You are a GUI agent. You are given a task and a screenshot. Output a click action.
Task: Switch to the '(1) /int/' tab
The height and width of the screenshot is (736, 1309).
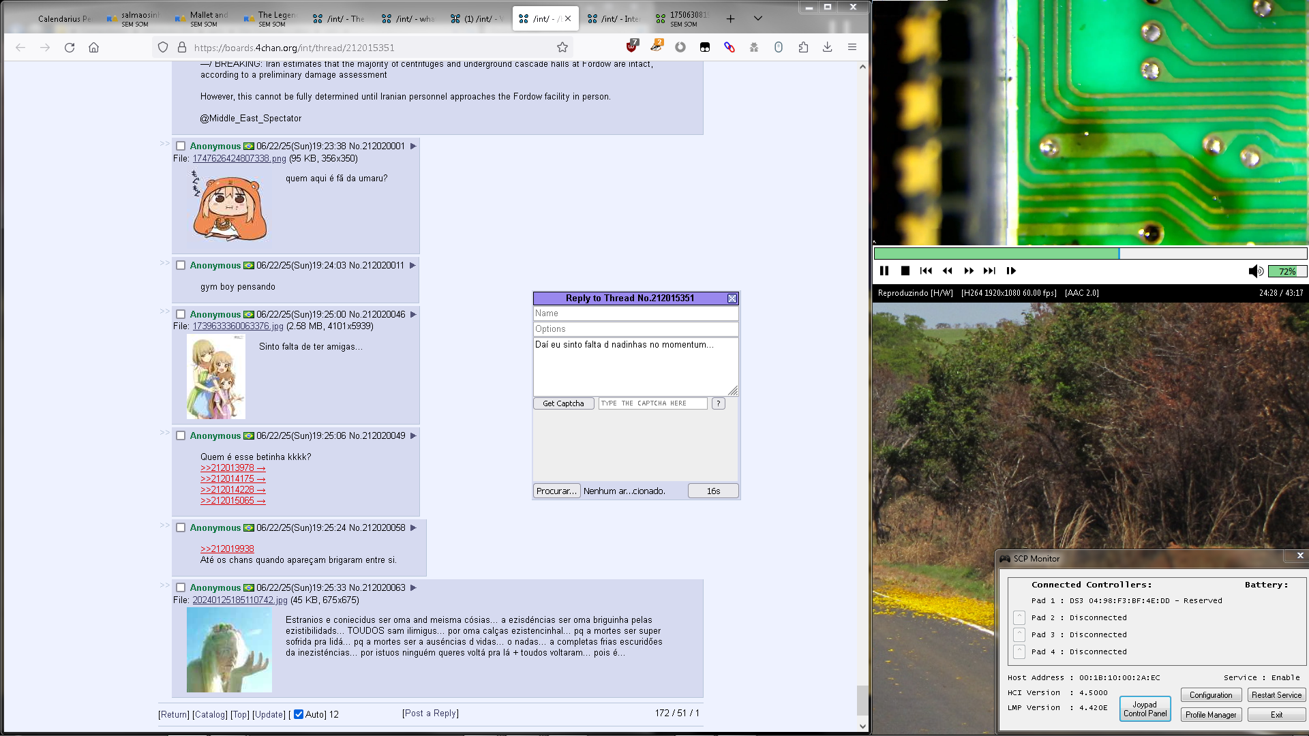coord(477,19)
